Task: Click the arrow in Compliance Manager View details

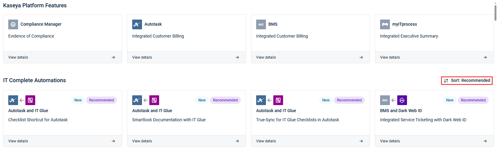Action: tap(113, 57)
